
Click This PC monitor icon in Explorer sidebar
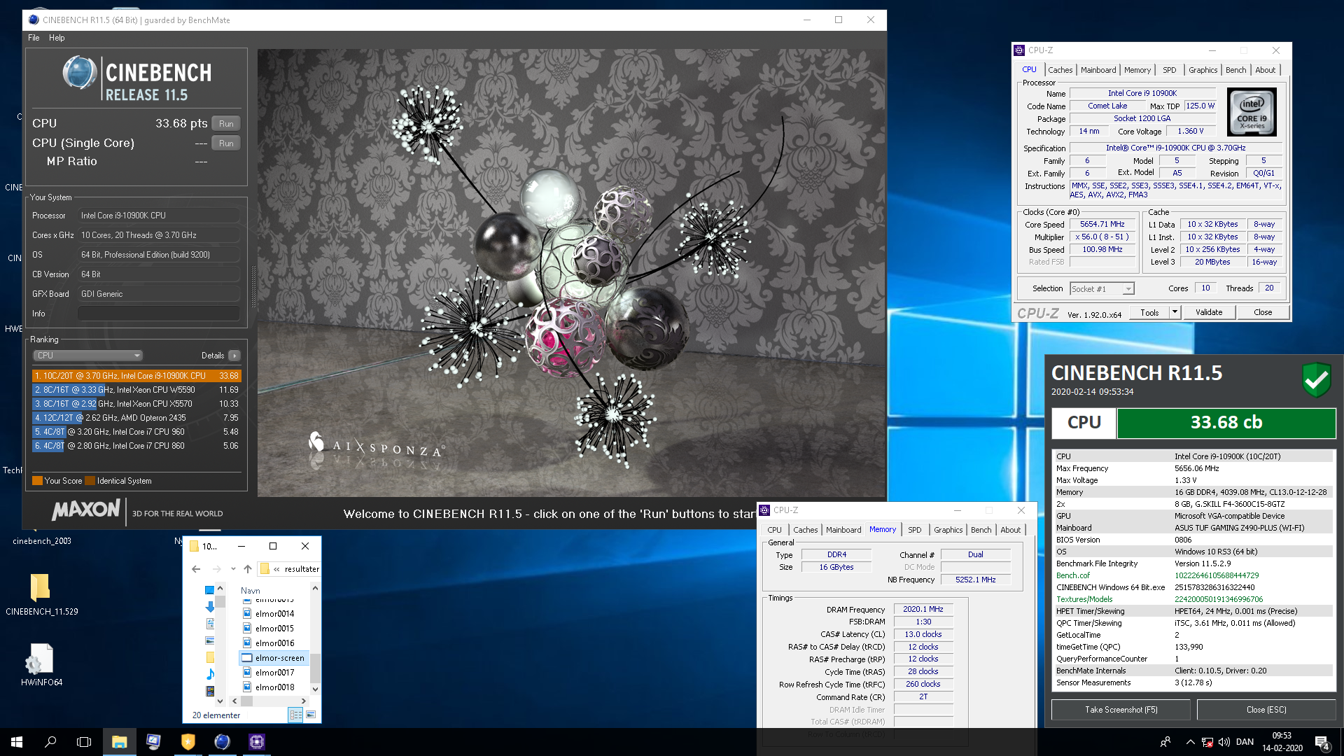click(x=209, y=590)
